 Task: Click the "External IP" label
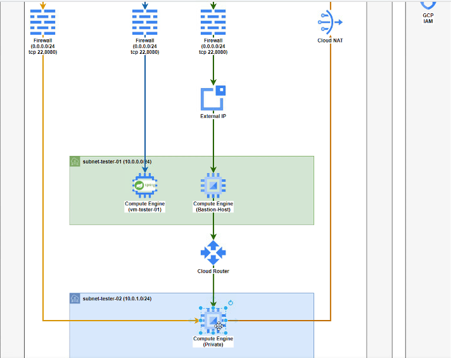click(x=213, y=116)
